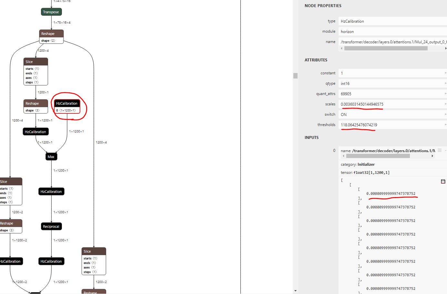Click the right scroll arrow under the input name

point(432,156)
